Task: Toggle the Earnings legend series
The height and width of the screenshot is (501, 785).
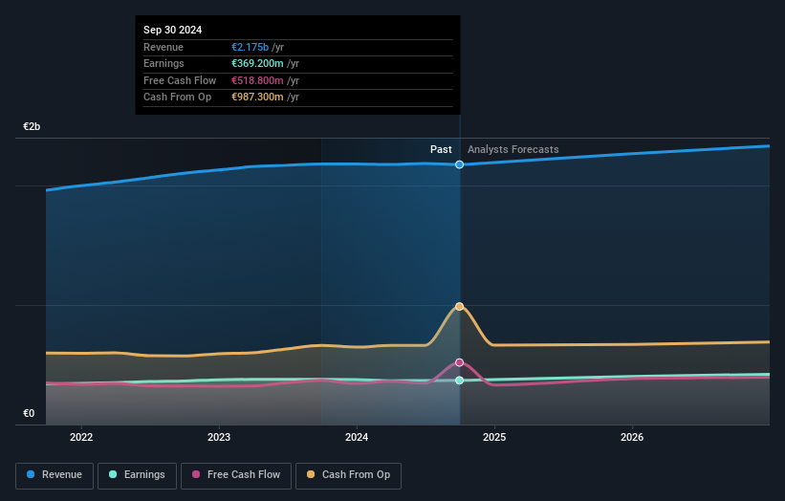Action: (x=137, y=475)
